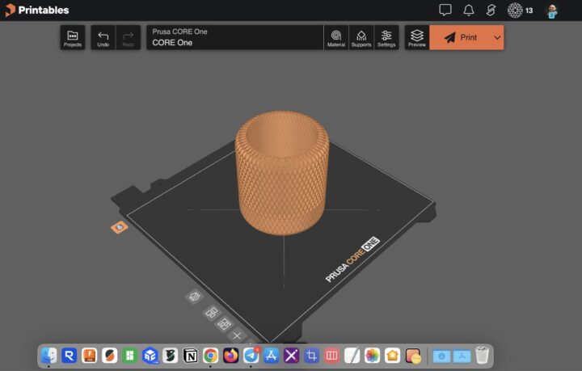Click the orange Print button
Viewport: 582px width, 371px height.
pos(460,38)
